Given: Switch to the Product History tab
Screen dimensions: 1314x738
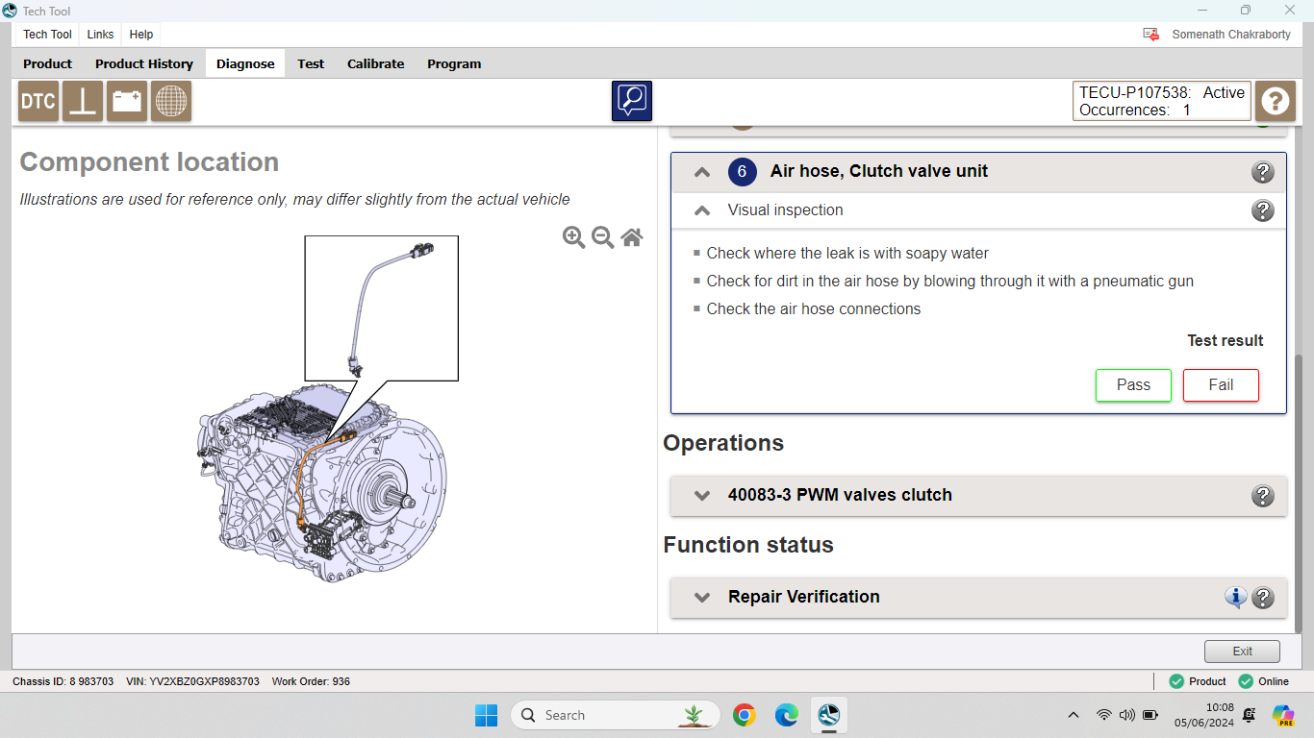Looking at the screenshot, I should click(x=144, y=63).
